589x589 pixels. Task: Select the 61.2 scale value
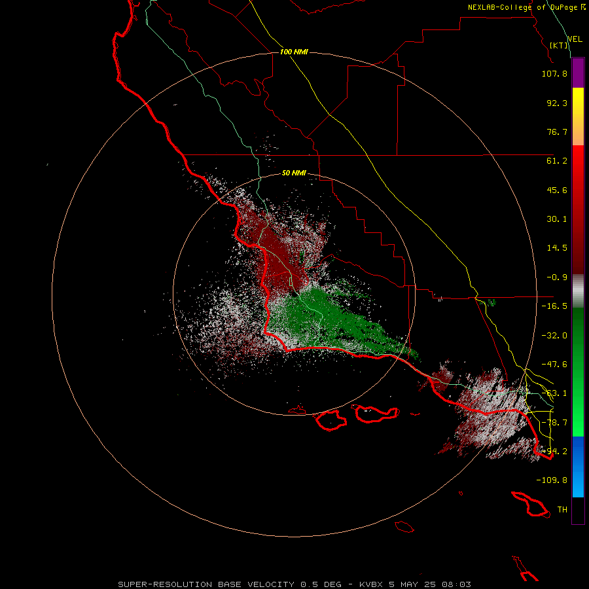(x=557, y=161)
